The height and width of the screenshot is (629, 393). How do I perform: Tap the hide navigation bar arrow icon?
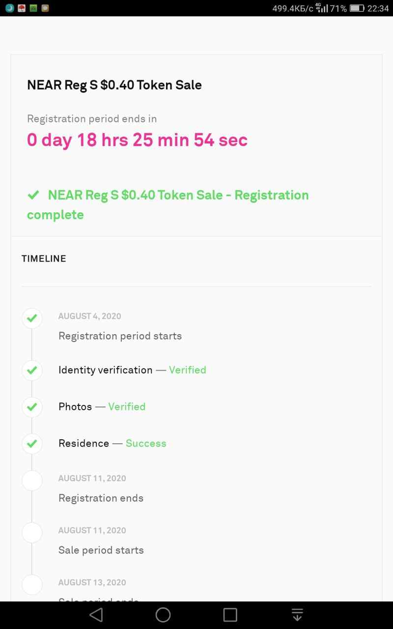tap(297, 615)
